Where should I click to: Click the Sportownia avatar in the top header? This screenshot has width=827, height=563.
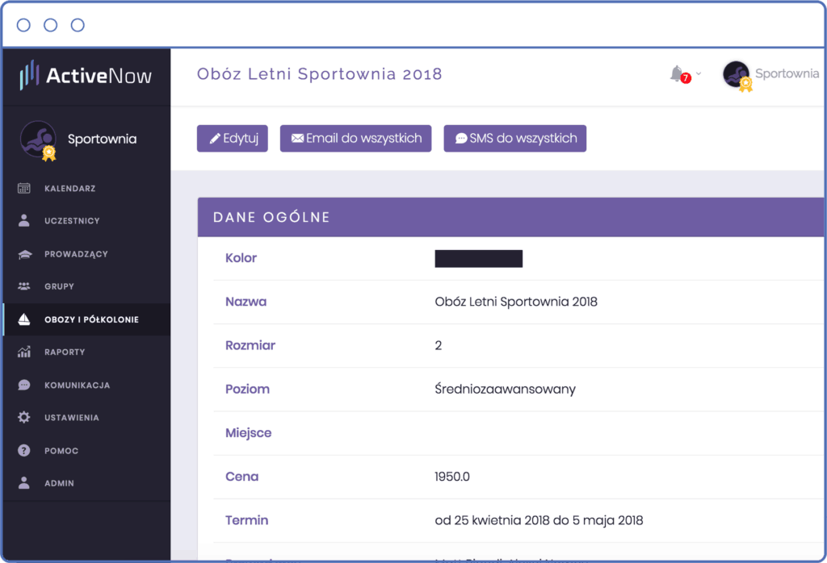737,74
